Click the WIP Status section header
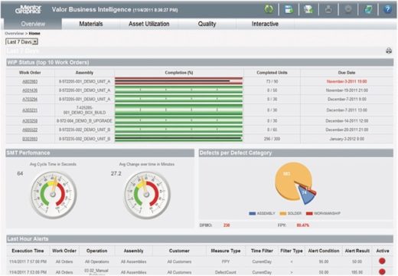 [x=200, y=62]
